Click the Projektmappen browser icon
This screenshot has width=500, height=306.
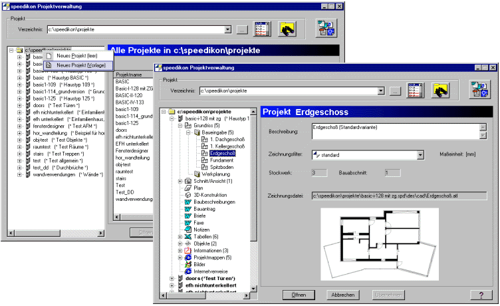(x=187, y=257)
